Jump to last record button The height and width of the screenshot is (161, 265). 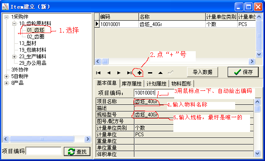tap(129, 73)
